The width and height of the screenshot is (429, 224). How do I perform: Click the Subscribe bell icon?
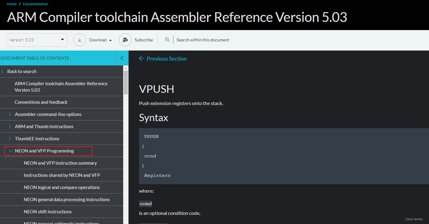click(125, 40)
